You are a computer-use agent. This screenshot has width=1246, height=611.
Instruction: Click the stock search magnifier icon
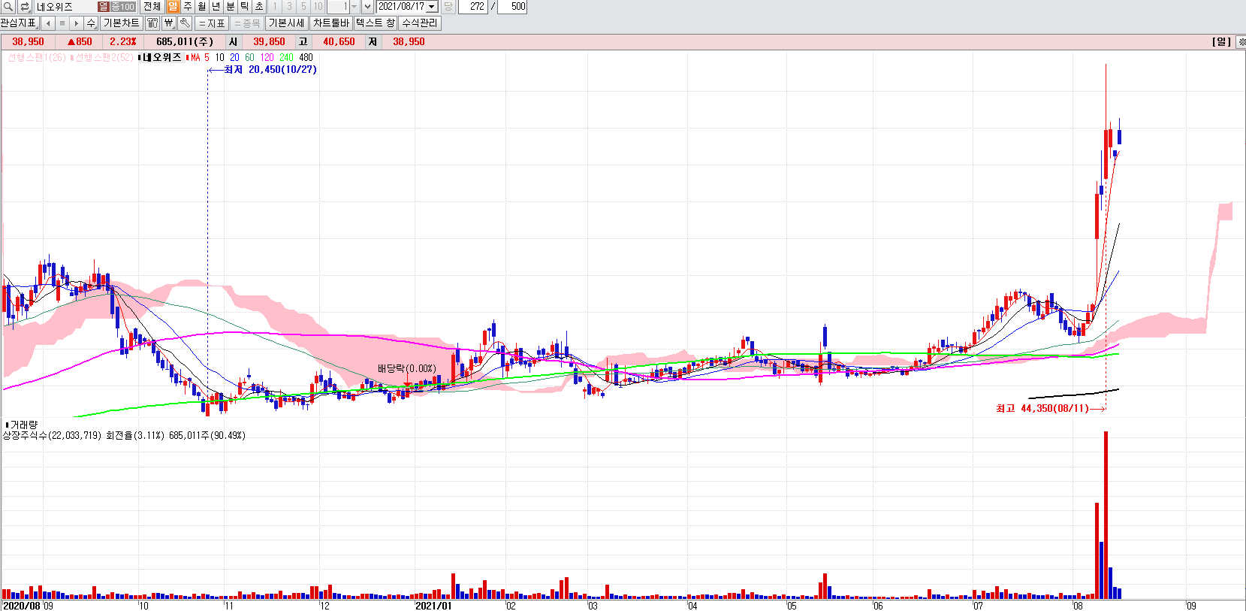[x=8, y=7]
